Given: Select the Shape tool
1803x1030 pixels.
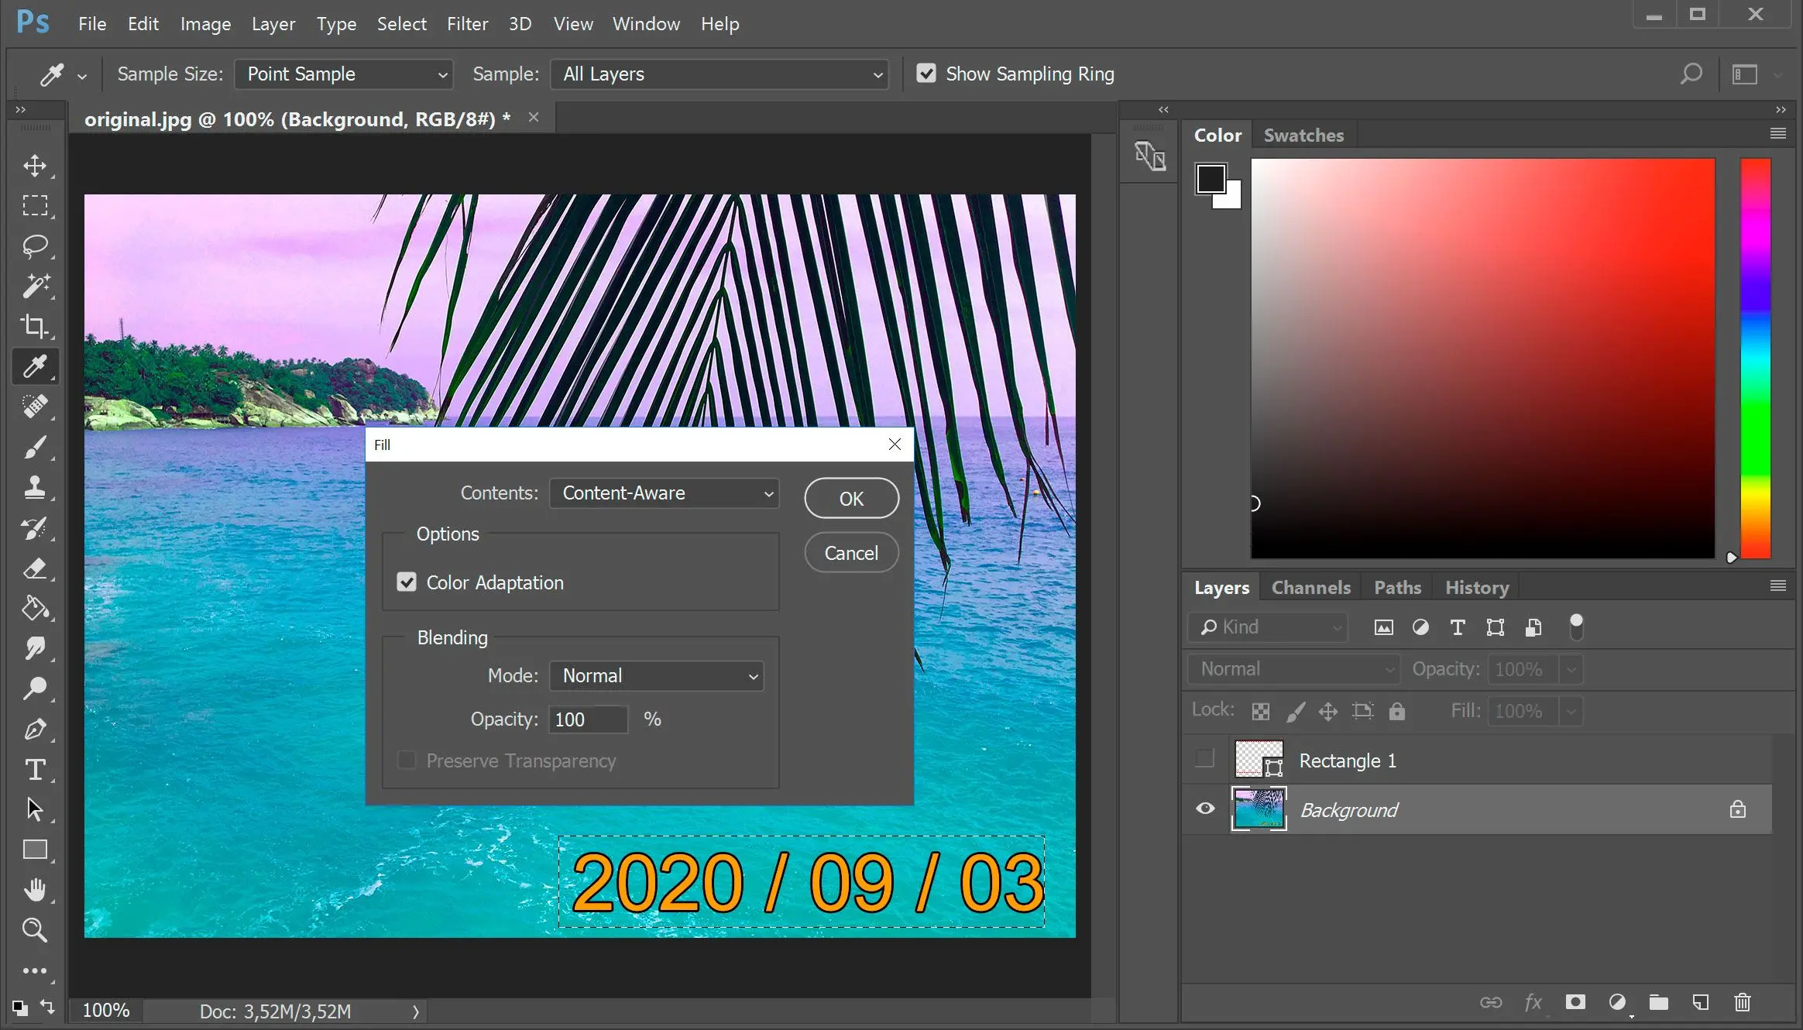Looking at the screenshot, I should [35, 850].
